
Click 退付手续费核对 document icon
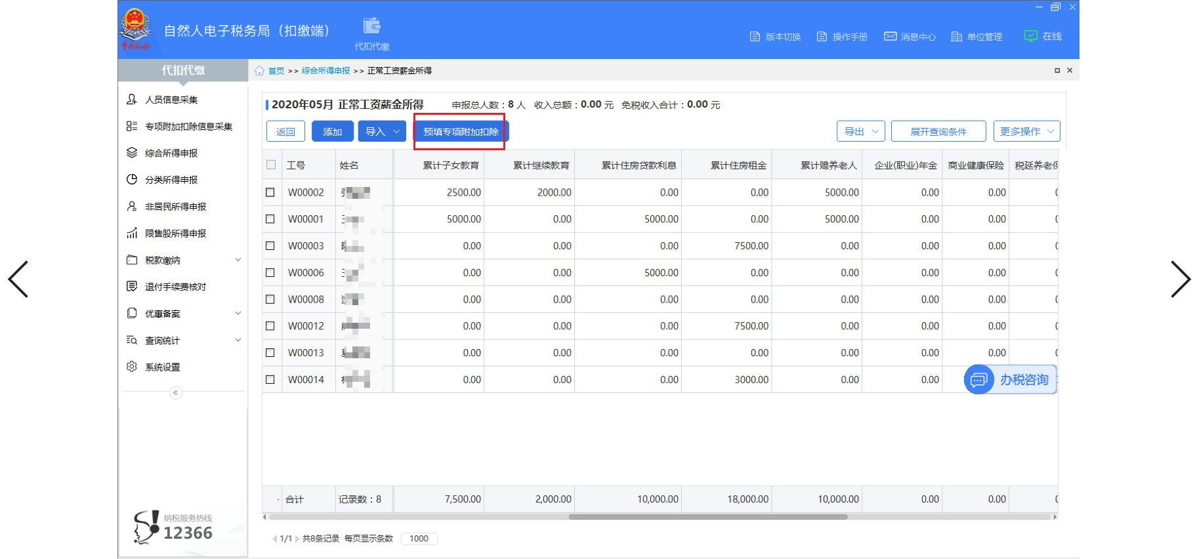click(x=132, y=287)
